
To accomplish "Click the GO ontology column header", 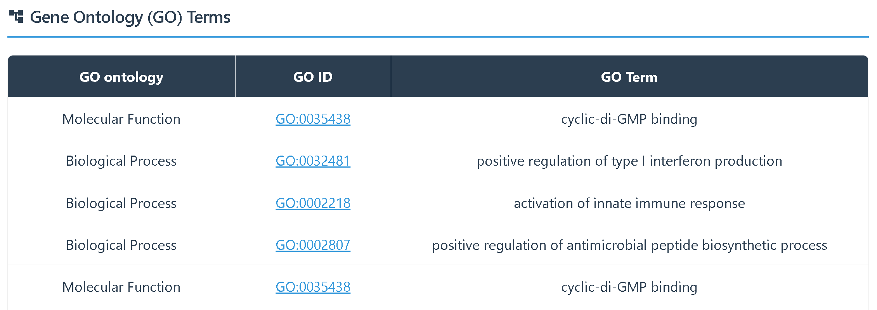I will pyautogui.click(x=121, y=77).
